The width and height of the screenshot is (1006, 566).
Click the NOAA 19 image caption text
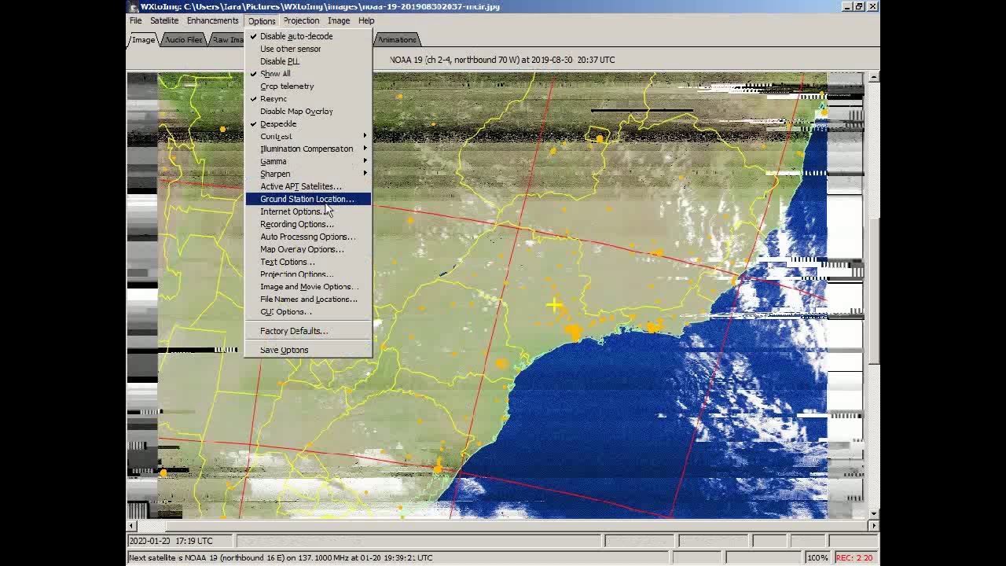502,60
